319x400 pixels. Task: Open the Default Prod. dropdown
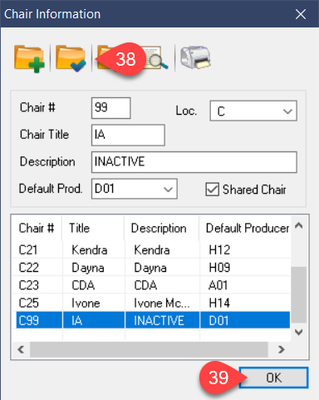click(135, 189)
